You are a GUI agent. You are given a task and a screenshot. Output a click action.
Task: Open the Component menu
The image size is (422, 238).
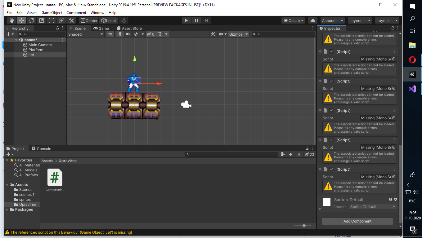[76, 12]
